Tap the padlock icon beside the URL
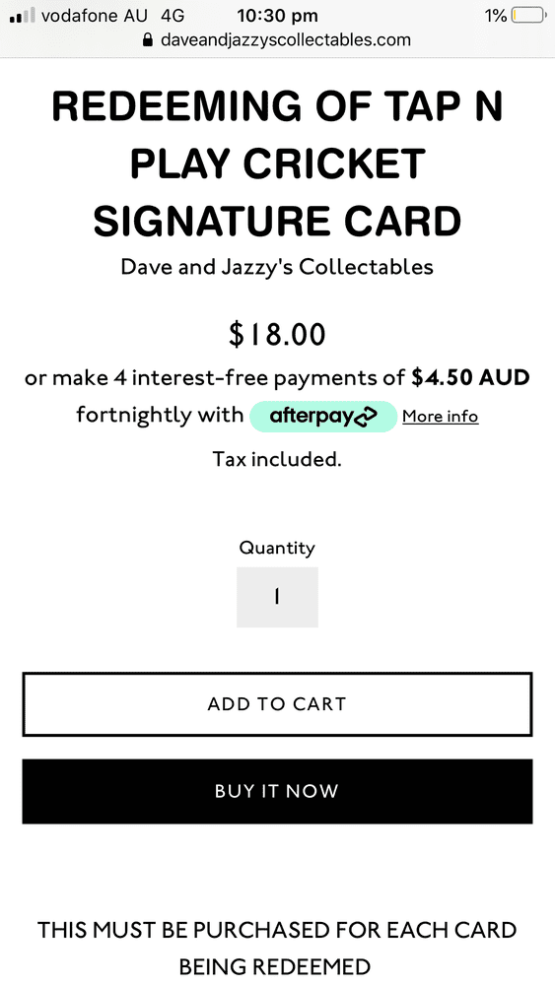 tap(148, 40)
